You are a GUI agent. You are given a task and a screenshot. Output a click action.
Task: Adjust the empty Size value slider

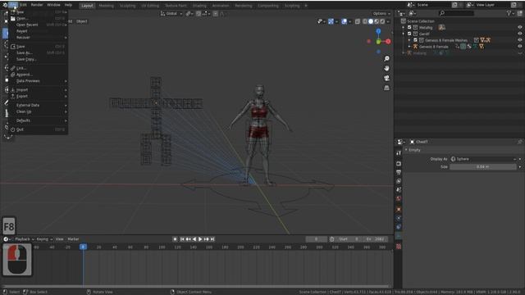point(483,166)
